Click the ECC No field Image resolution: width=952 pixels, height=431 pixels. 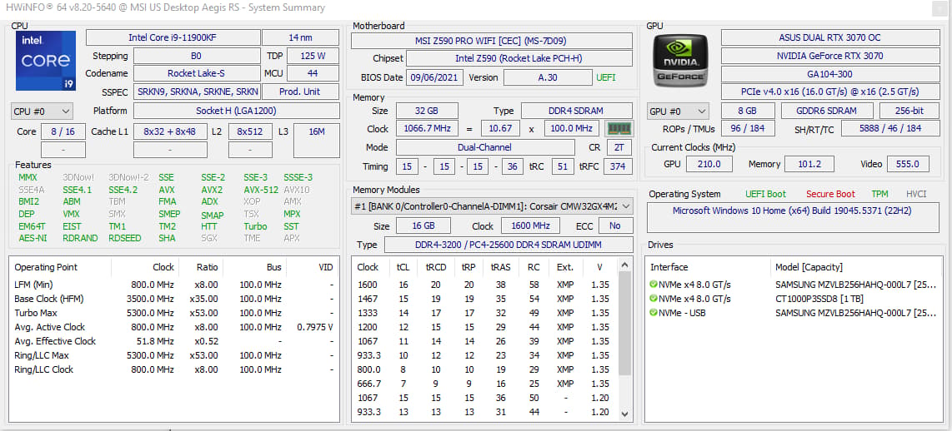(616, 226)
